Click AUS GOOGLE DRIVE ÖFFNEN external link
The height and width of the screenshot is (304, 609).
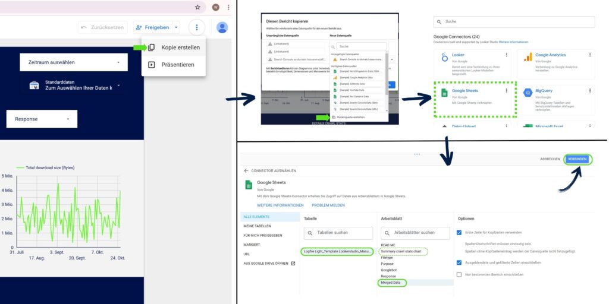click(269, 263)
